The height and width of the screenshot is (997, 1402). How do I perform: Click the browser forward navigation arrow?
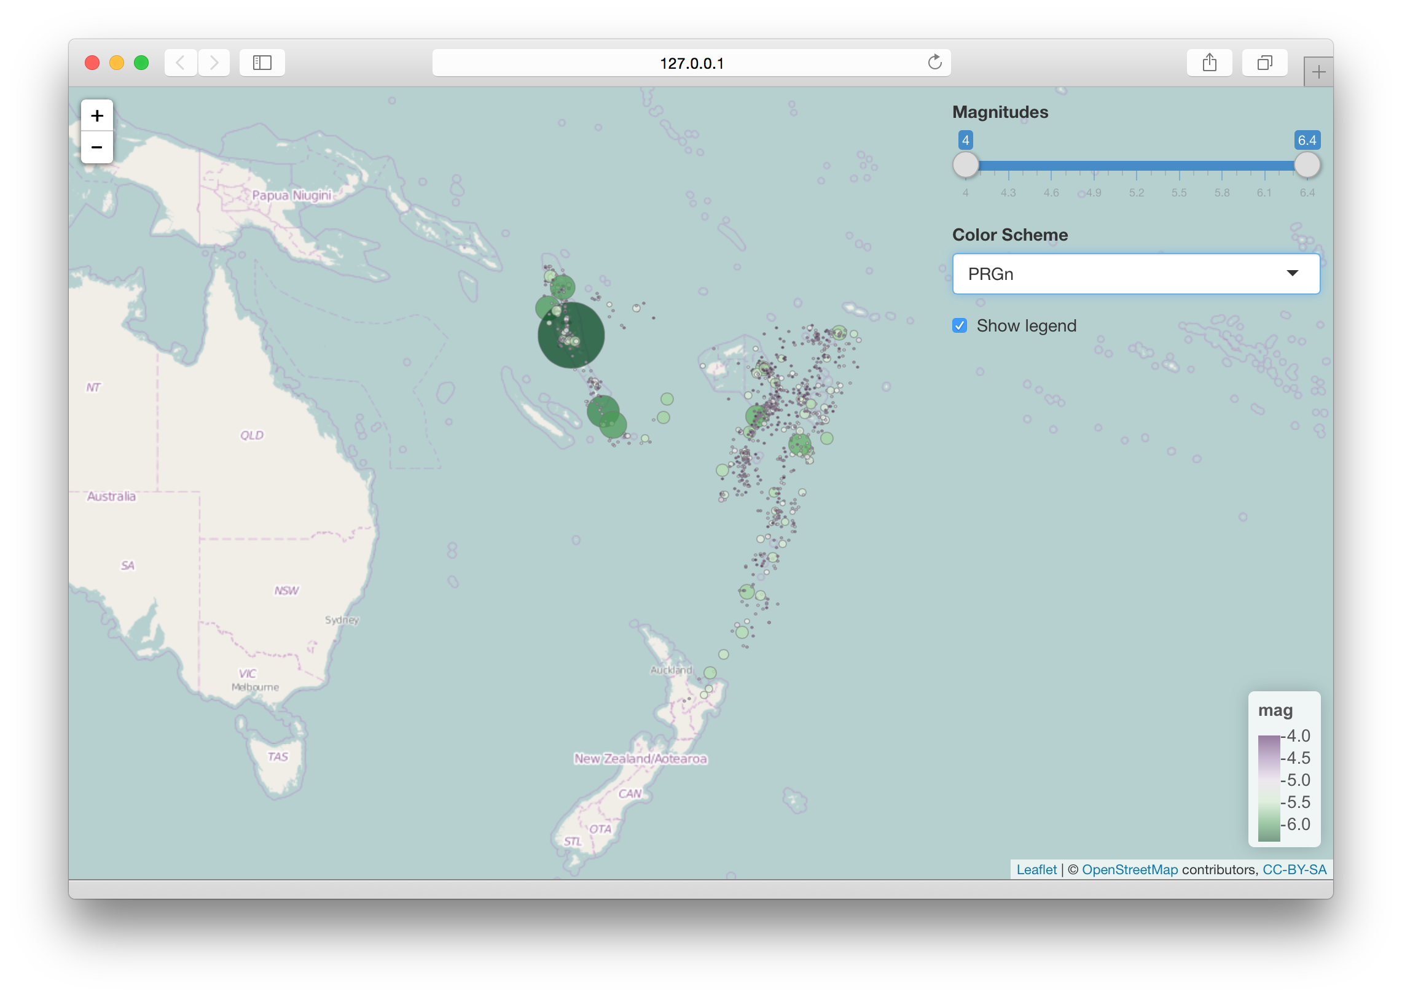(x=214, y=62)
